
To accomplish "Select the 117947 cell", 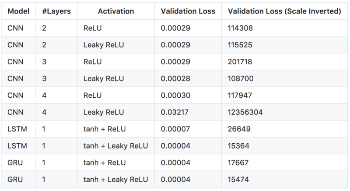I will pos(241,95).
